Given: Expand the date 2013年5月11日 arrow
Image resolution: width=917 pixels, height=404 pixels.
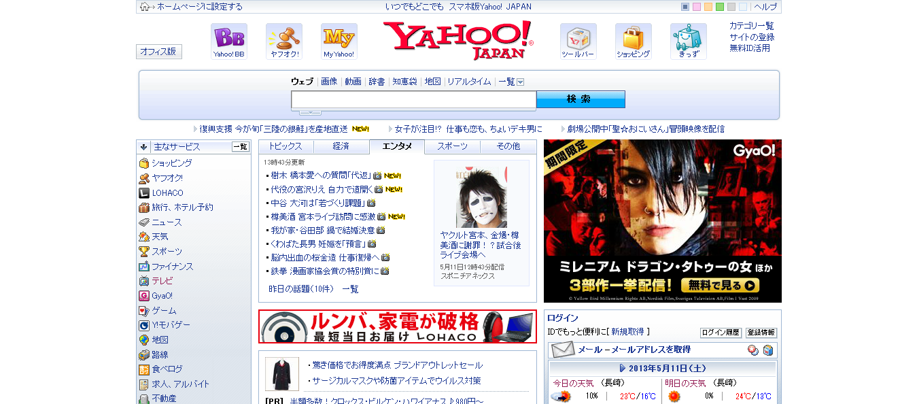Looking at the screenshot, I should 623,368.
